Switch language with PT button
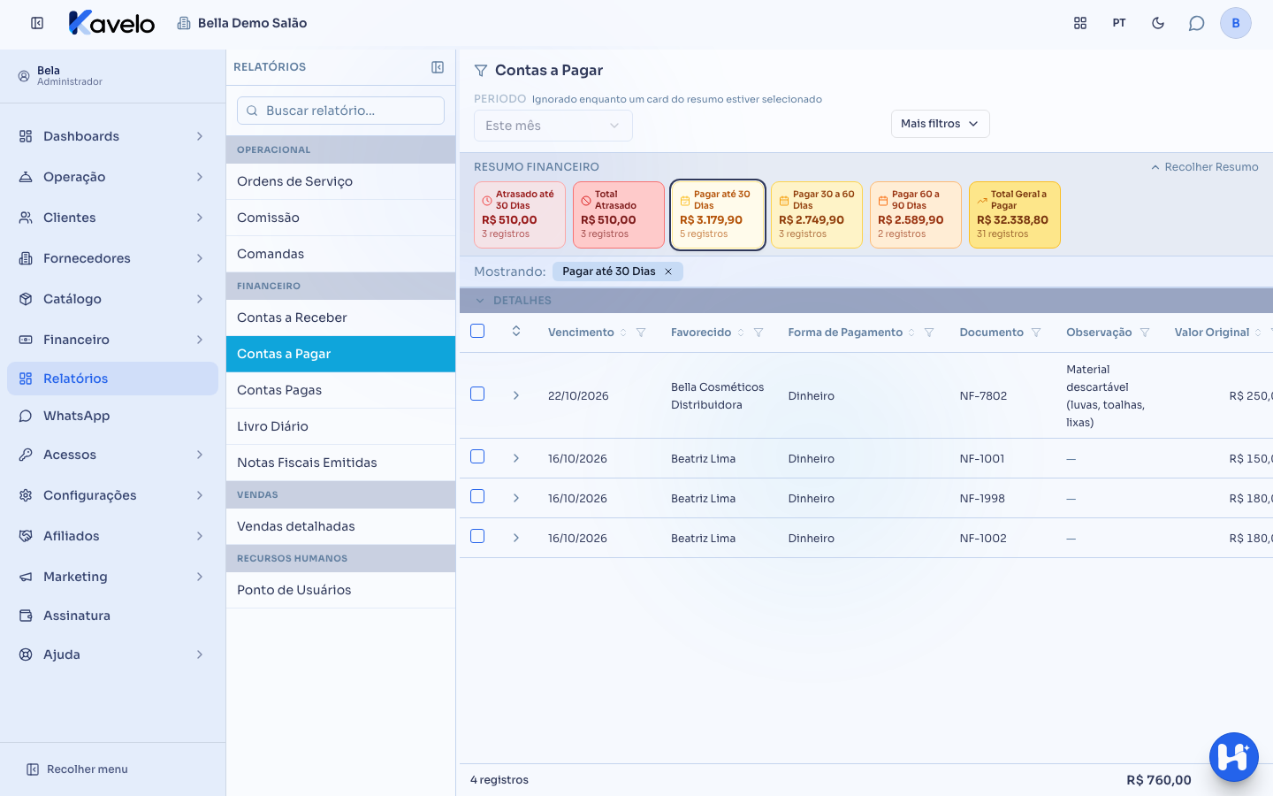This screenshot has height=796, width=1273. (x=1119, y=23)
